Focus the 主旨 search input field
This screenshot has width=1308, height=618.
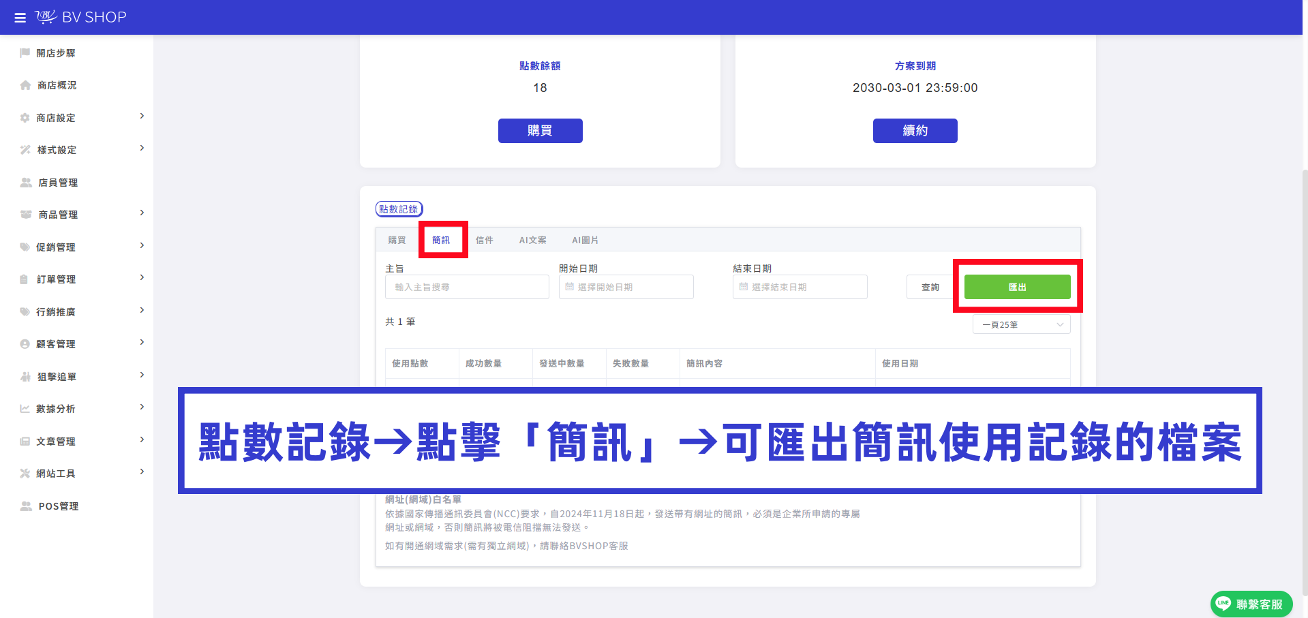click(x=467, y=287)
